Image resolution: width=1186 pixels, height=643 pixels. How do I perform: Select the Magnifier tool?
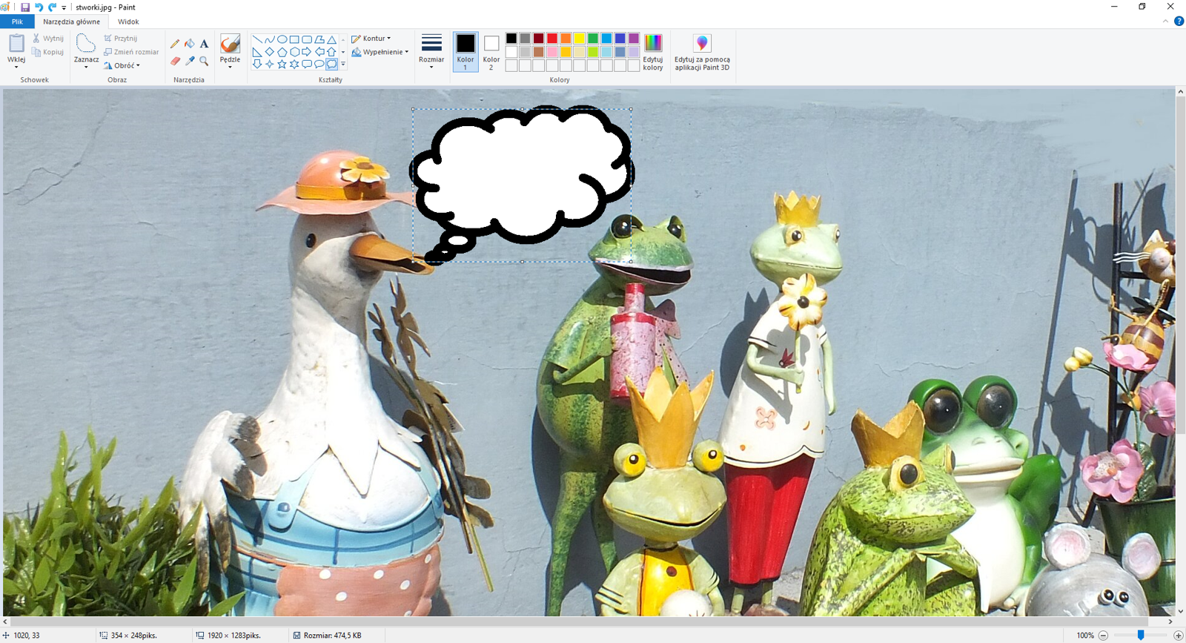pos(204,61)
